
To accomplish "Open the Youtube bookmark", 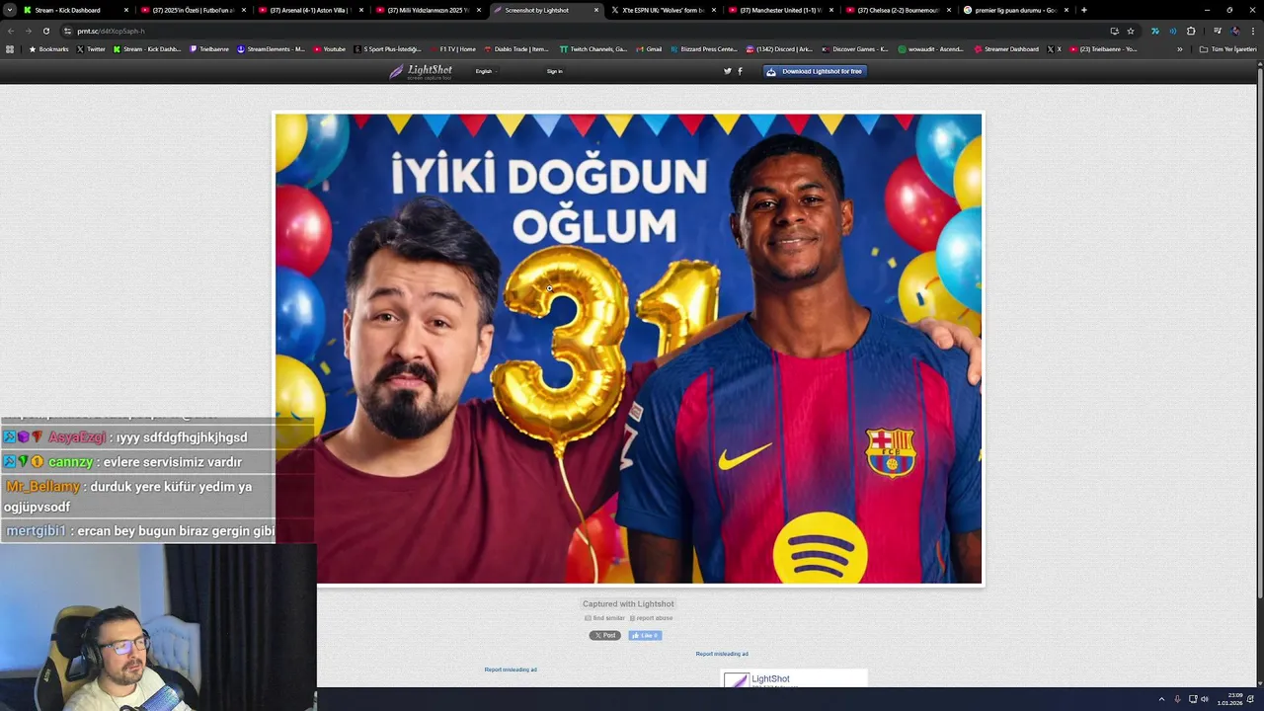I will pyautogui.click(x=330, y=48).
